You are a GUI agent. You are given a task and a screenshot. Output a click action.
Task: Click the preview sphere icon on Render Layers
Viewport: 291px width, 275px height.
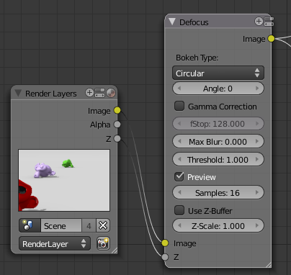tap(111, 93)
